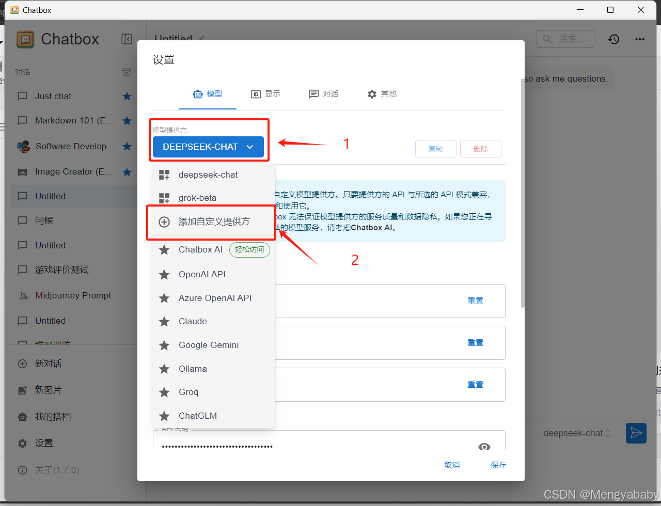The width and height of the screenshot is (661, 506).
Task: Switch to the 模型 settings tab
Action: click(208, 94)
